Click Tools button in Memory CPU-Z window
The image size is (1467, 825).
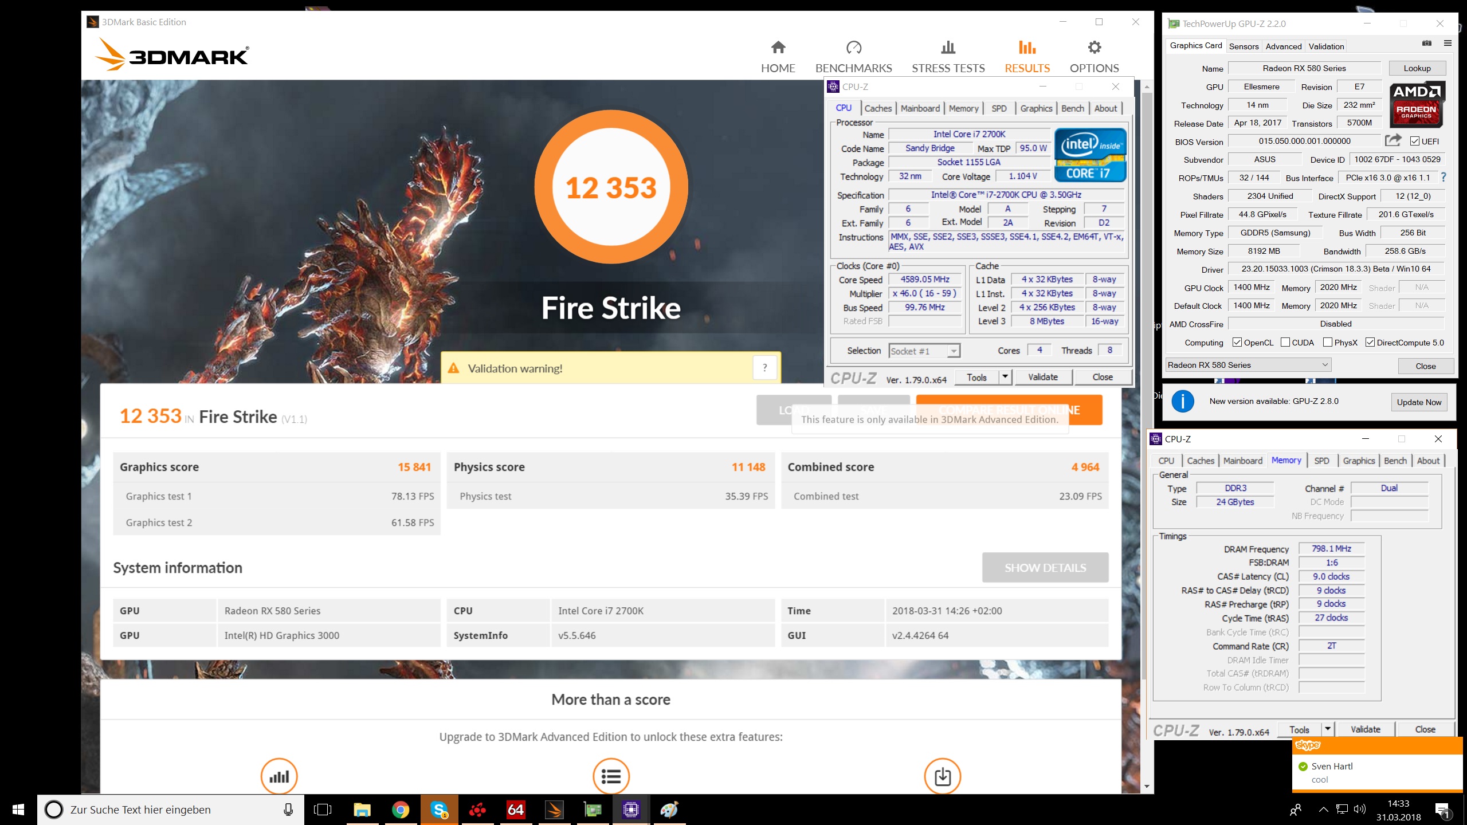tap(1299, 729)
